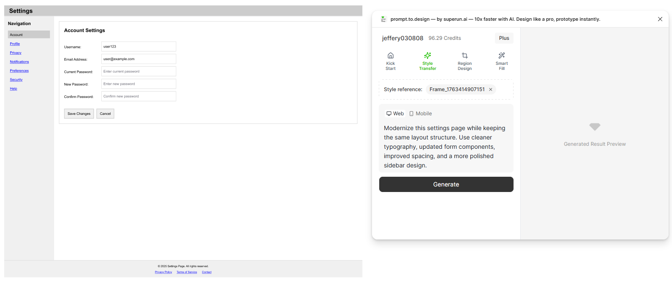Click the Confirm Password input field
The image size is (672, 281).
point(139,96)
